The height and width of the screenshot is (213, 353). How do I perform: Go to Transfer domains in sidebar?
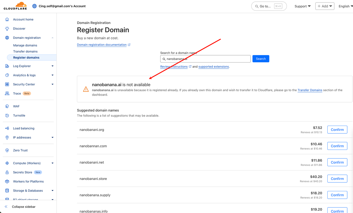25,52
